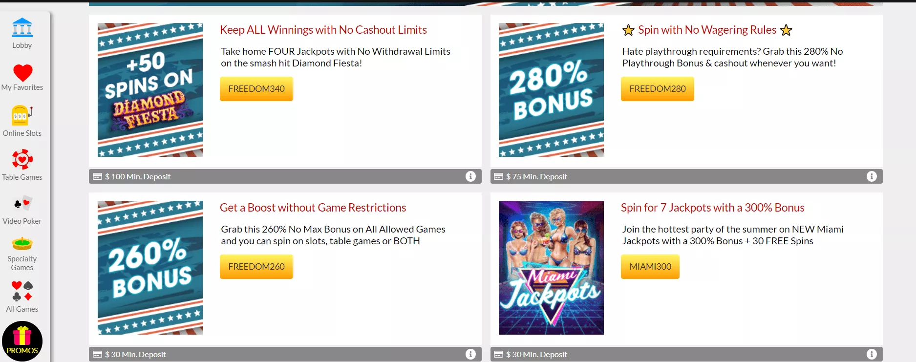916x362 pixels.
Task: Go to Online Slots section
Action: pyautogui.click(x=22, y=121)
